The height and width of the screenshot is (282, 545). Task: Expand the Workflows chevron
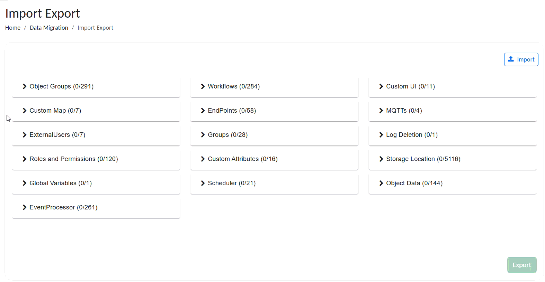click(203, 86)
